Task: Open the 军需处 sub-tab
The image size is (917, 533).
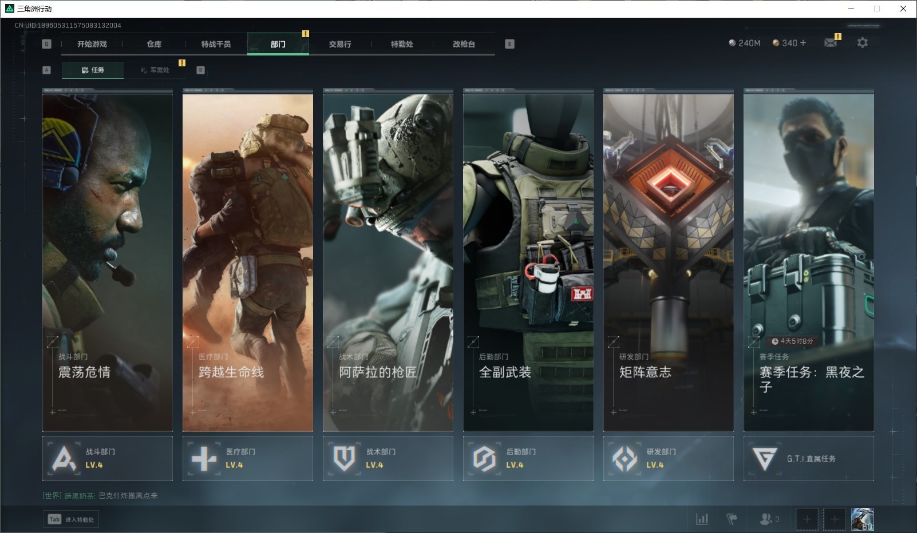Action: (x=155, y=70)
